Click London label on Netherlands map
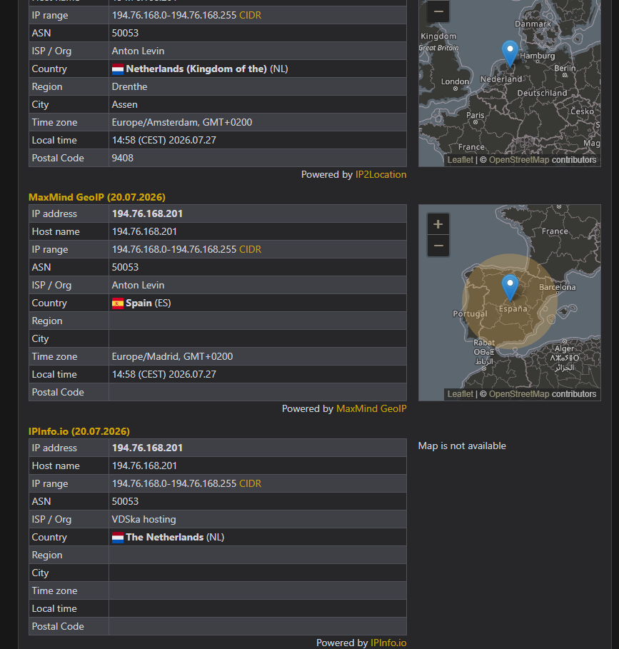 coord(455,81)
